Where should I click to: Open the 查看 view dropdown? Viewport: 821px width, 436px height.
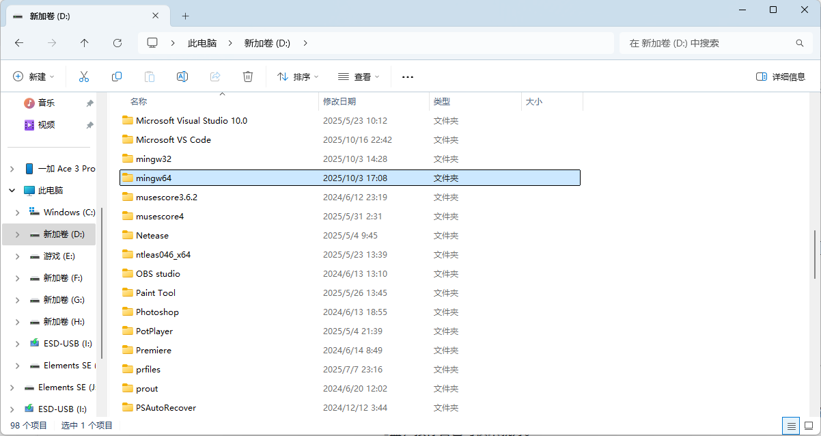(359, 77)
